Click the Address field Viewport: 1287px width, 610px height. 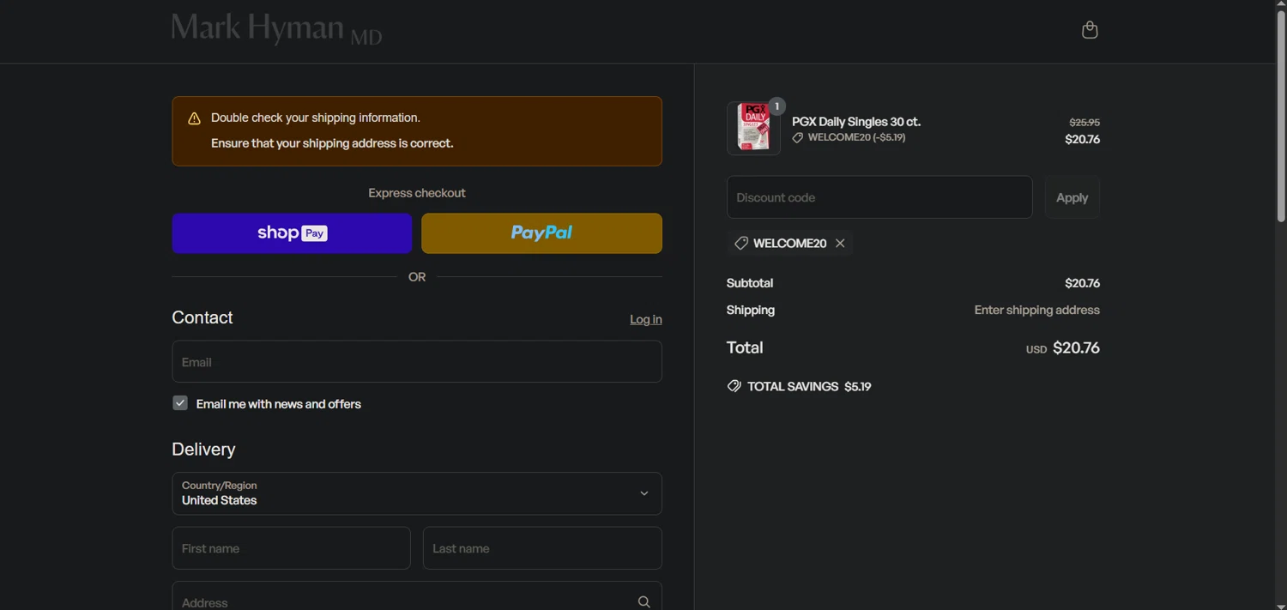[417, 596]
